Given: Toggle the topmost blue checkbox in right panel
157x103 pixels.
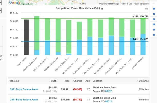Looking at the screenshot, I should point(154,9).
